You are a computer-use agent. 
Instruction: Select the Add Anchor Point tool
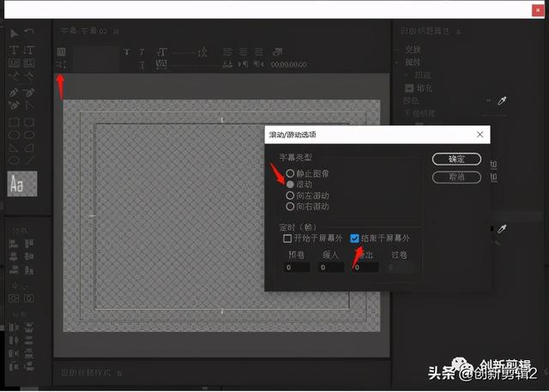coord(14,105)
